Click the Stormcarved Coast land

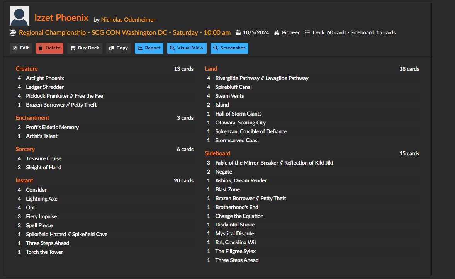(x=237, y=141)
